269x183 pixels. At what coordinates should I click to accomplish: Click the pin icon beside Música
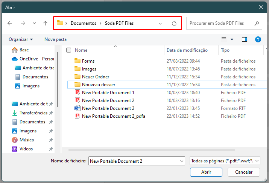pos(51,140)
